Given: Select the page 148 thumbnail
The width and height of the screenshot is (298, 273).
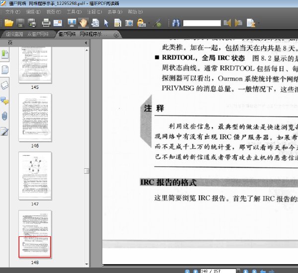Looking at the screenshot, I should 35,234.
